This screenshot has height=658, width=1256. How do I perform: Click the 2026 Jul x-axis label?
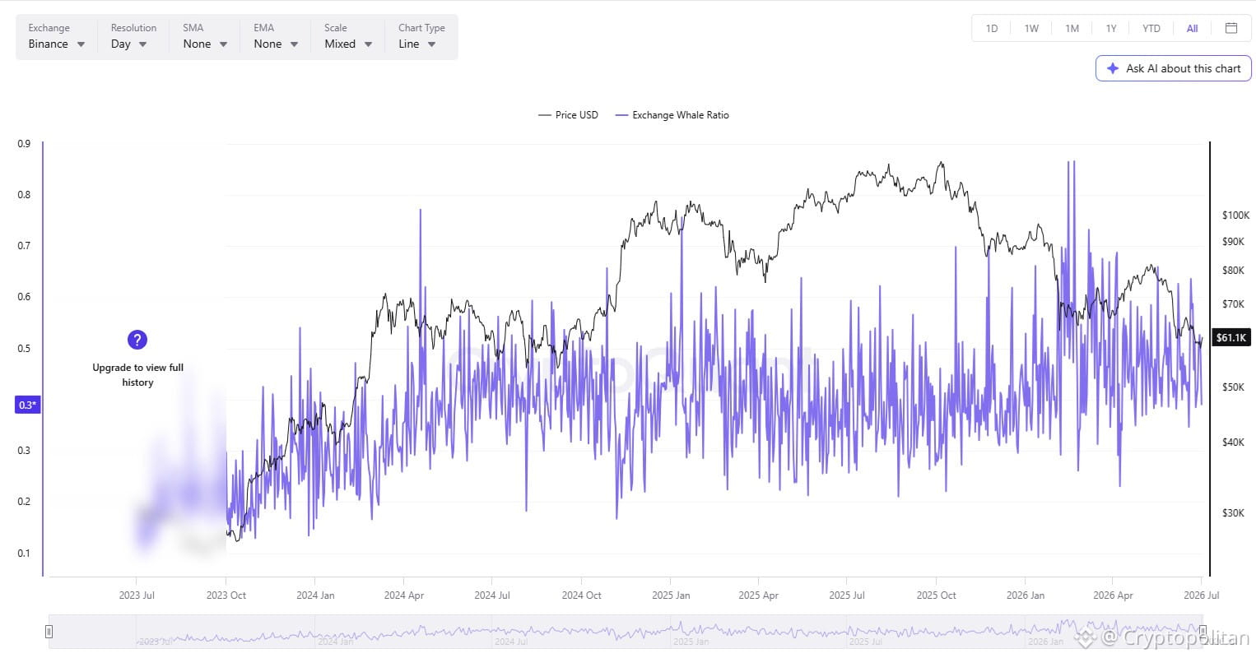pyautogui.click(x=1201, y=595)
